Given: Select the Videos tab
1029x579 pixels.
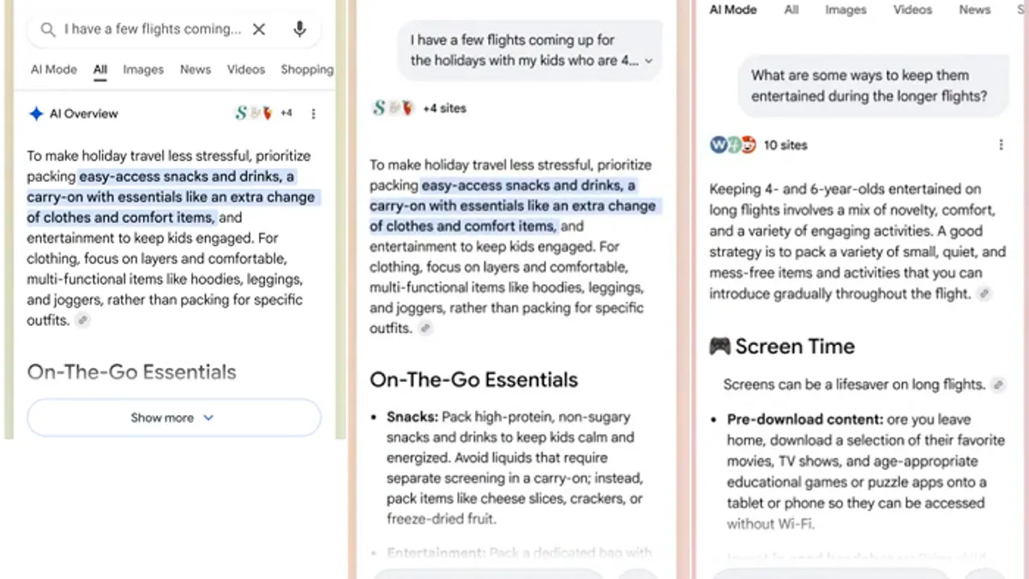Looking at the screenshot, I should coord(246,69).
